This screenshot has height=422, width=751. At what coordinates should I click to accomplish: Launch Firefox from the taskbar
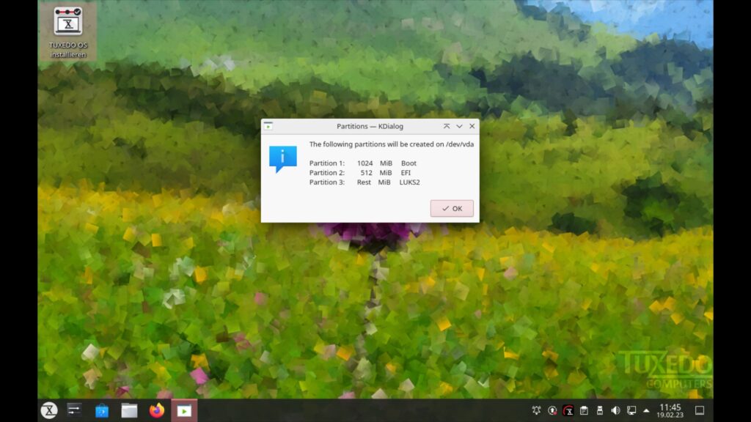point(157,410)
